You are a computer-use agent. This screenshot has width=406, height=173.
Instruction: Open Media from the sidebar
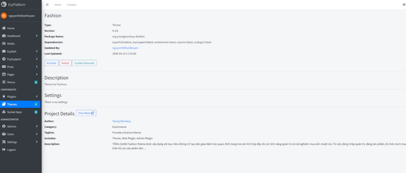(11, 44)
